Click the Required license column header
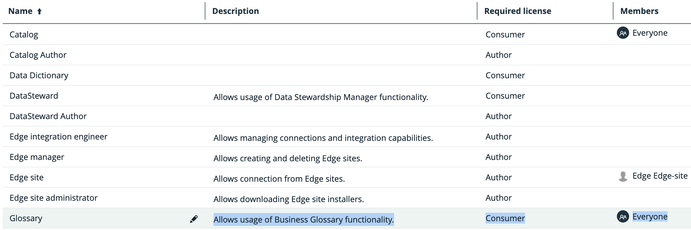 coord(518,11)
